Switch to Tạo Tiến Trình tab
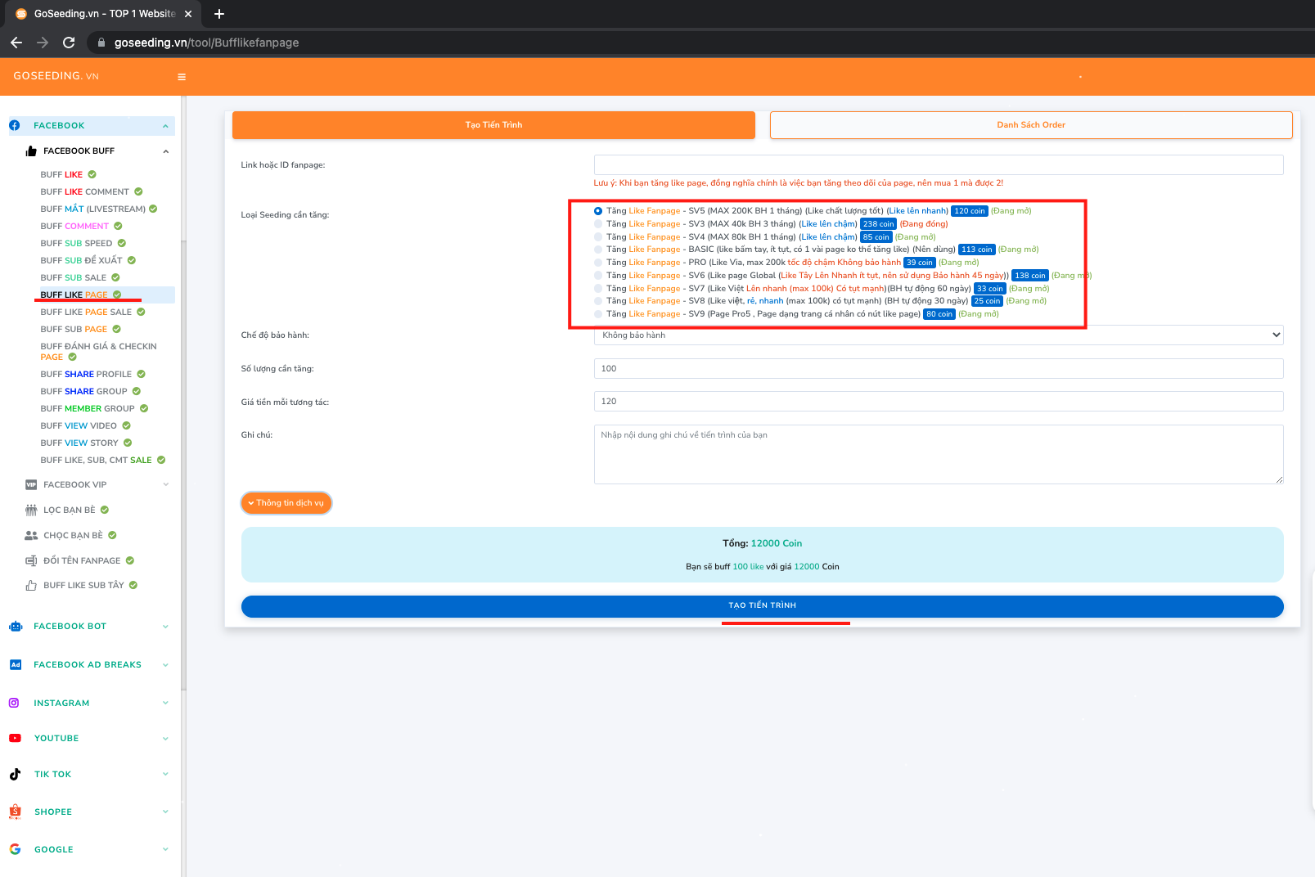The height and width of the screenshot is (877, 1315). pos(493,125)
